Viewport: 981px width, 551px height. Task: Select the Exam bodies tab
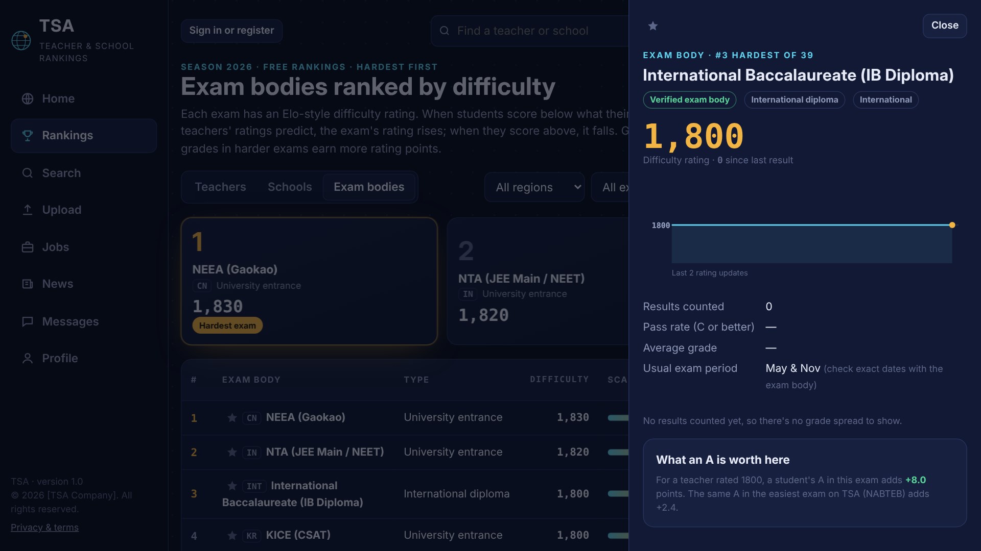(x=369, y=187)
